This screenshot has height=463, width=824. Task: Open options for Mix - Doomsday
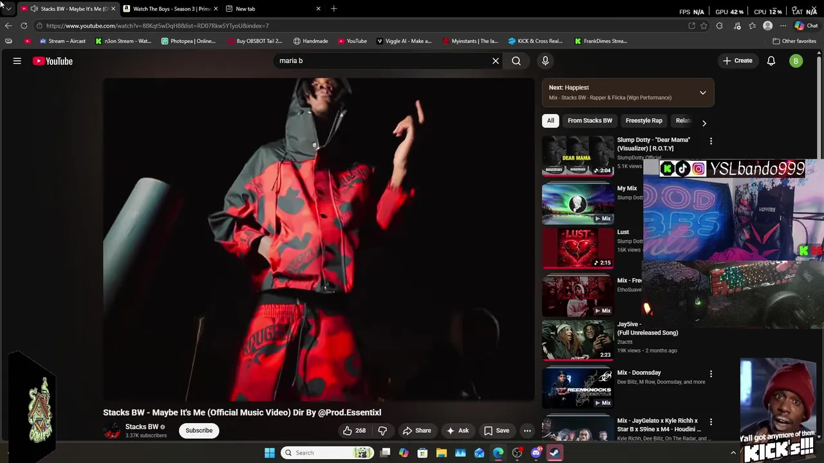click(x=711, y=374)
